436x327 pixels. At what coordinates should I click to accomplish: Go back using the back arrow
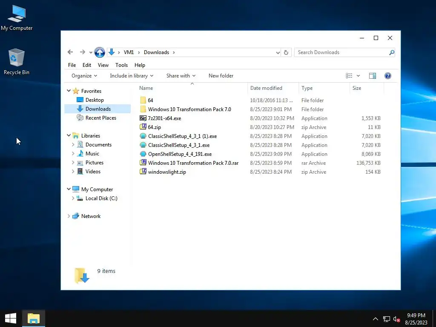(70, 52)
